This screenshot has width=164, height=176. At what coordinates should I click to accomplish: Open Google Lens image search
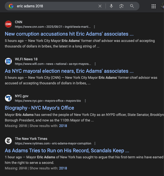pyautogui.click(x=121, y=6)
